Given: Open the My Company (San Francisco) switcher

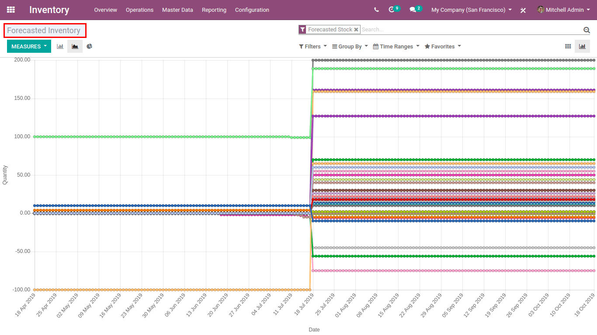Looking at the screenshot, I should tap(472, 10).
